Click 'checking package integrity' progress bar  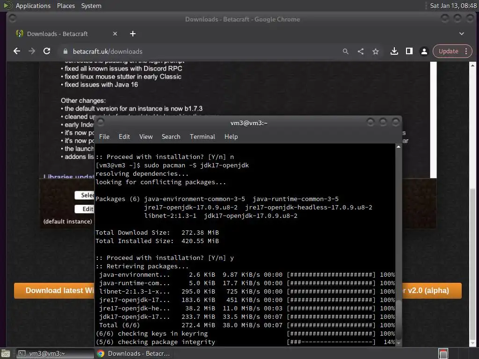(x=331, y=342)
